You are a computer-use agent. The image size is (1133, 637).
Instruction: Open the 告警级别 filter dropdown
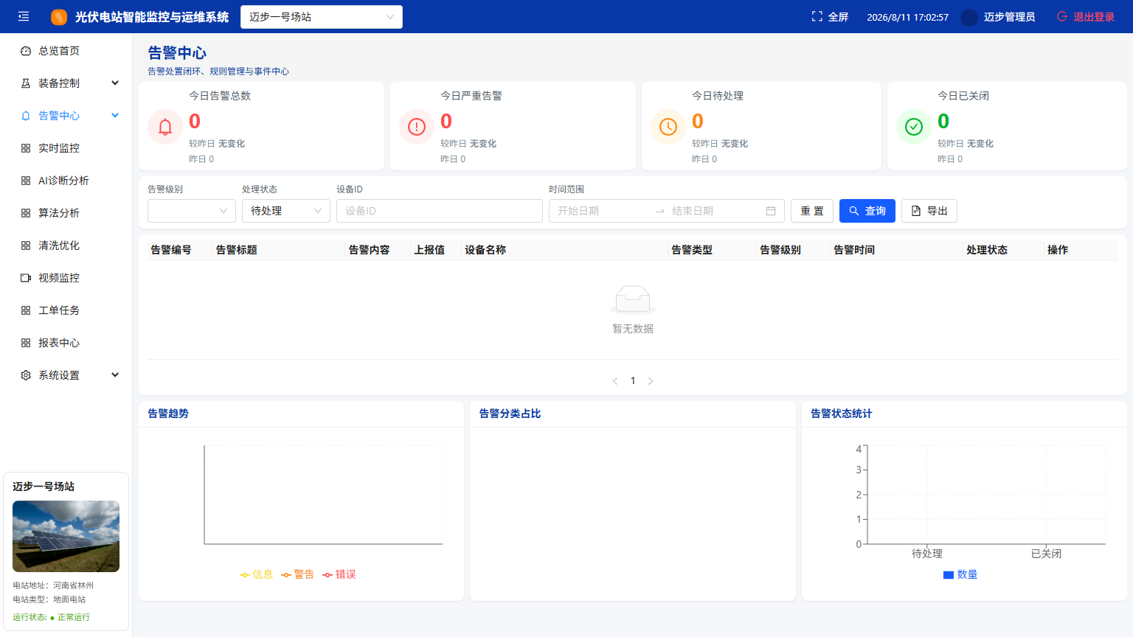tap(192, 211)
